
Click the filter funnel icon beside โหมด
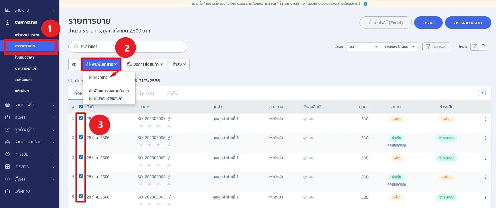pyautogui.click(x=475, y=46)
